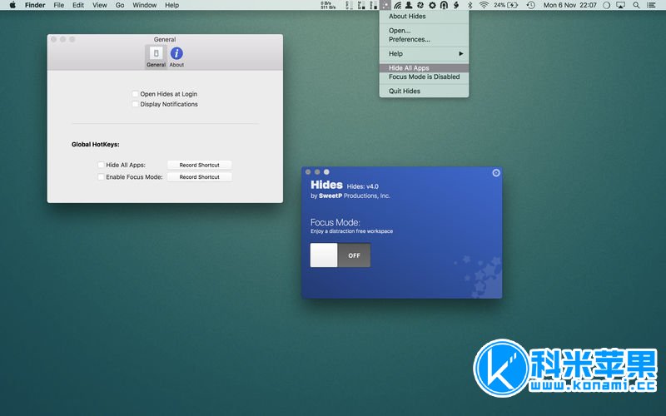Click the Focus Mode: heading in Hides window
This screenshot has height=416, width=666.
pos(335,222)
